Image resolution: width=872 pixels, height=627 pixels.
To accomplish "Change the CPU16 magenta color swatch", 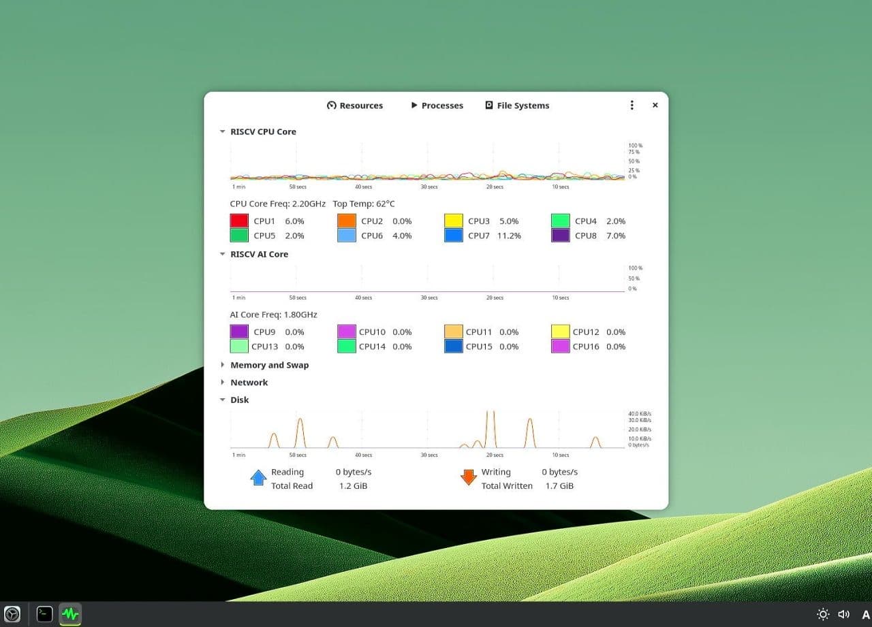I will [x=561, y=347].
